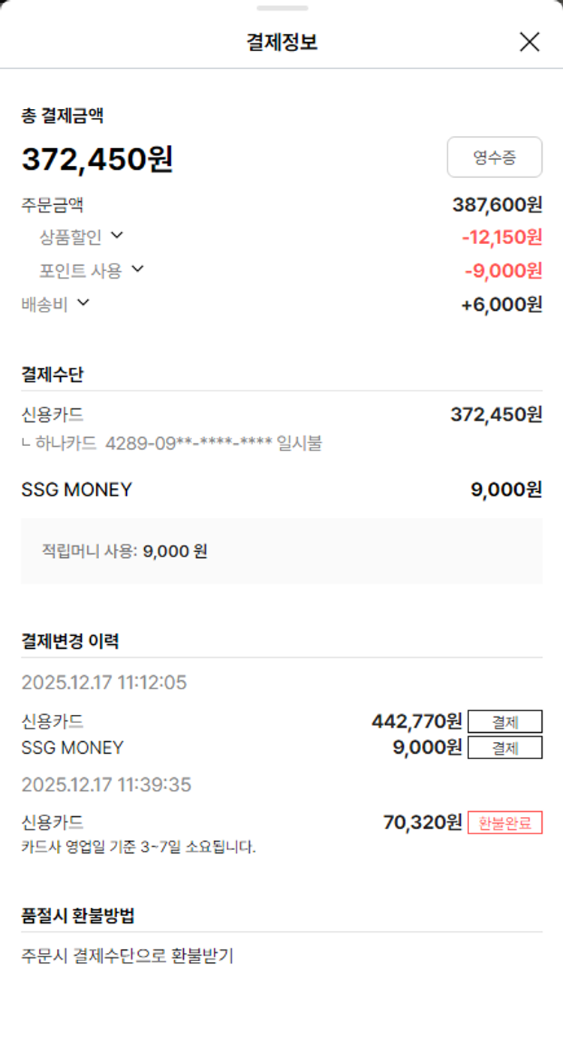Tap the drag handle at top
Screen dimensions: 563x1046
pos(281,8)
